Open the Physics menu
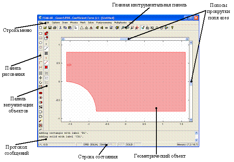This screenshot has height=162, width=234. [74, 23]
